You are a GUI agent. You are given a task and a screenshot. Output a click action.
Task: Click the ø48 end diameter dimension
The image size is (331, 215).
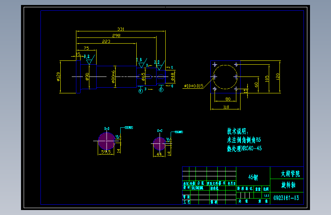tap(173, 77)
